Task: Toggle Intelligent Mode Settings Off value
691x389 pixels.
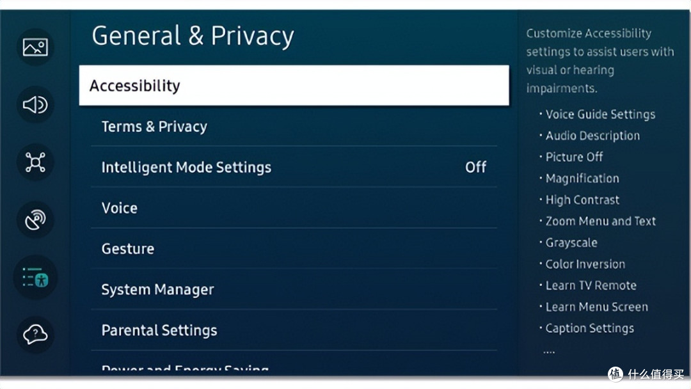Action: (x=476, y=168)
